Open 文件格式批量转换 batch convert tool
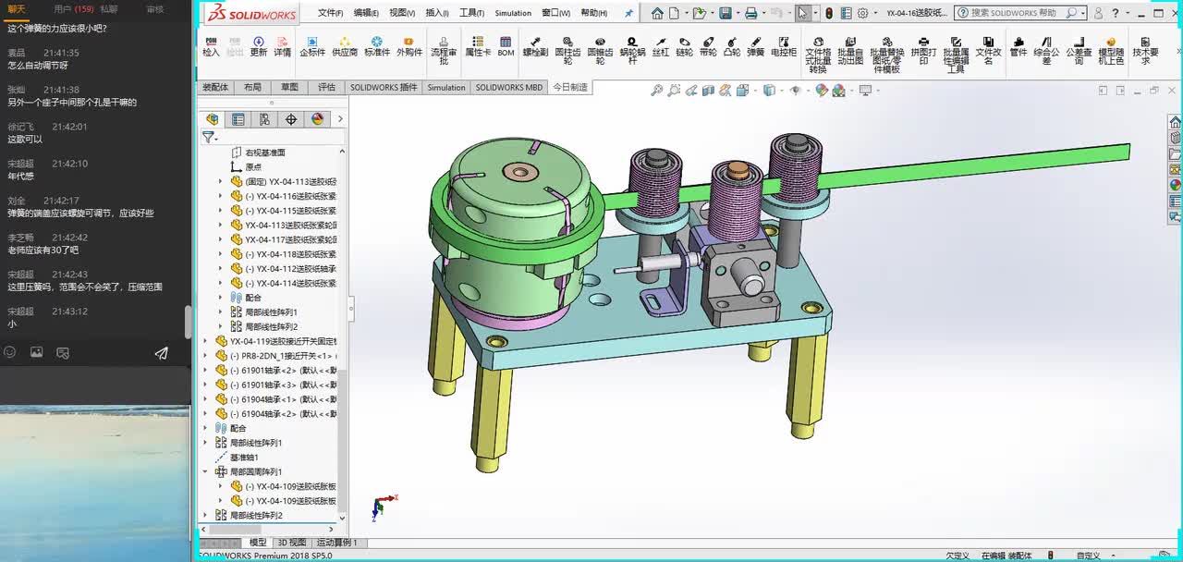The image size is (1183, 562). pyautogui.click(x=818, y=55)
